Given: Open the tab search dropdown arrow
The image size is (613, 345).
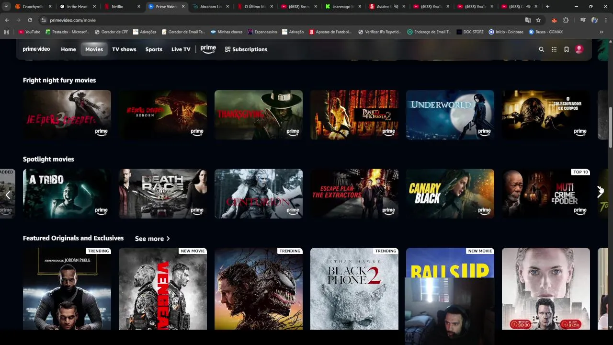Looking at the screenshot, I should click(6, 7).
